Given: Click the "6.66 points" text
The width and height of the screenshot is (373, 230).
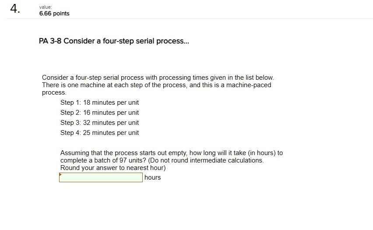Looking at the screenshot, I should coord(54,14).
